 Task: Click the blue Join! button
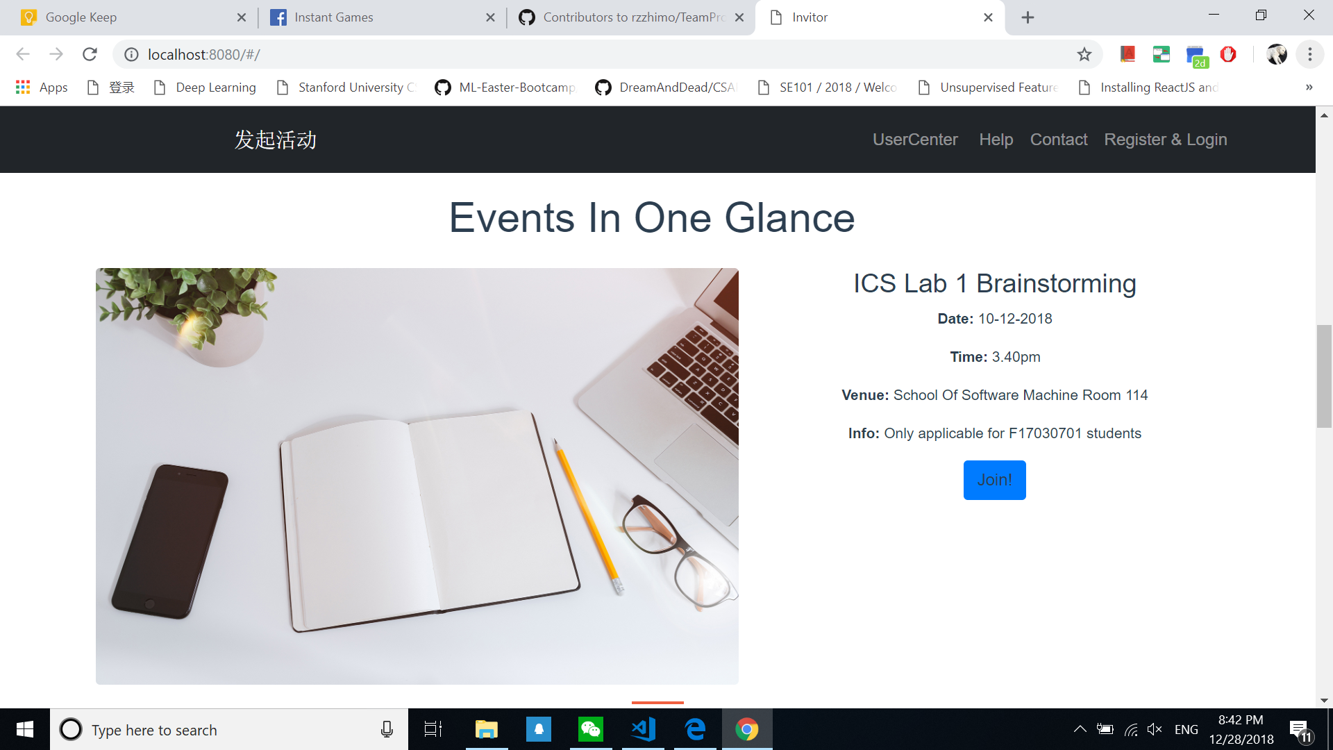(x=994, y=480)
